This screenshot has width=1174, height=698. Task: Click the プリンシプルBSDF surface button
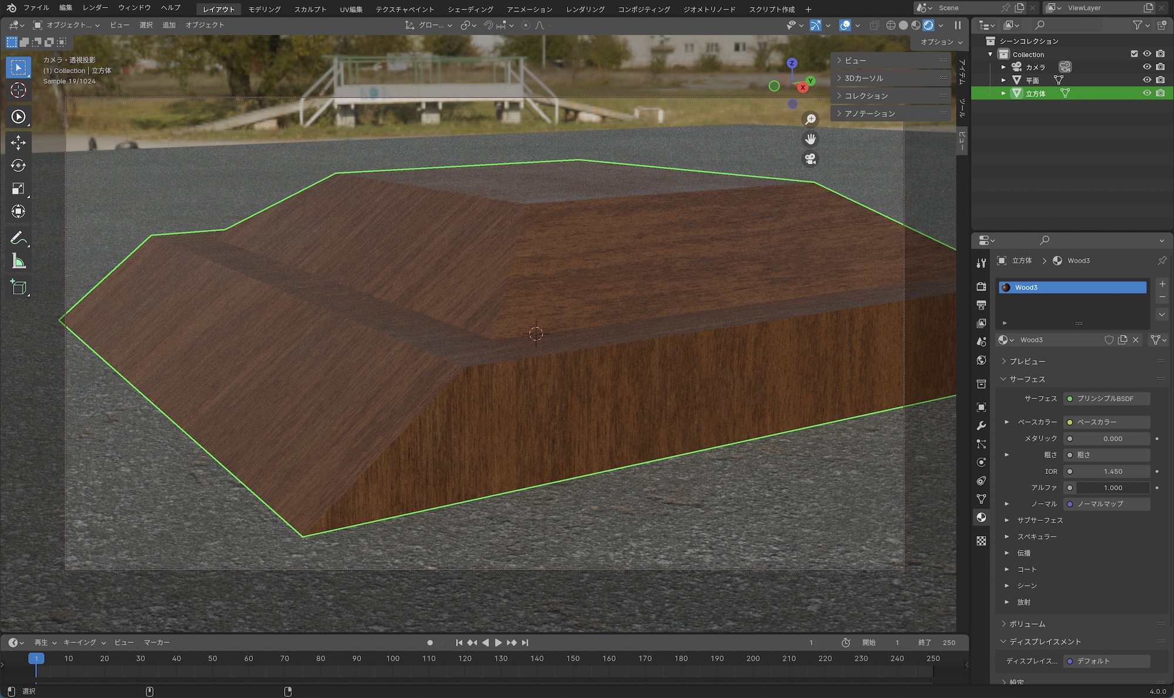click(x=1106, y=398)
